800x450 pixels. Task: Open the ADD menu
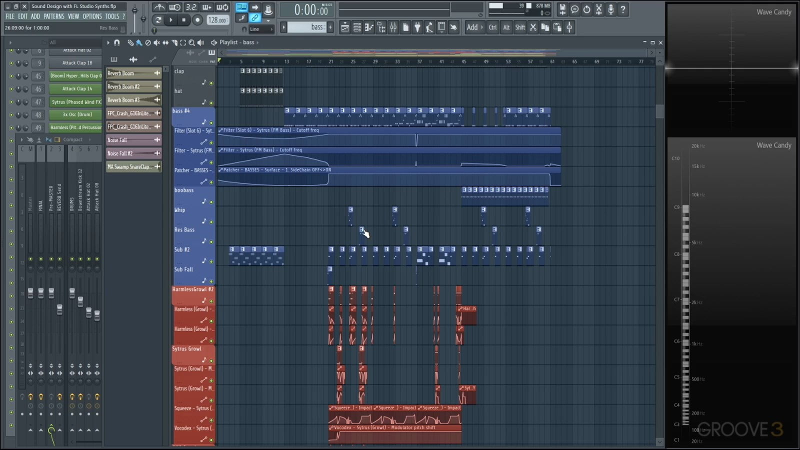[35, 16]
